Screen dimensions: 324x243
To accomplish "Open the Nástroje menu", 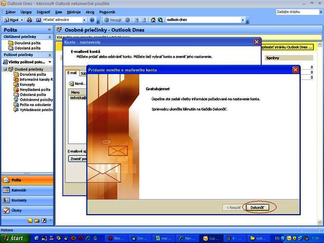I will [x=74, y=12].
